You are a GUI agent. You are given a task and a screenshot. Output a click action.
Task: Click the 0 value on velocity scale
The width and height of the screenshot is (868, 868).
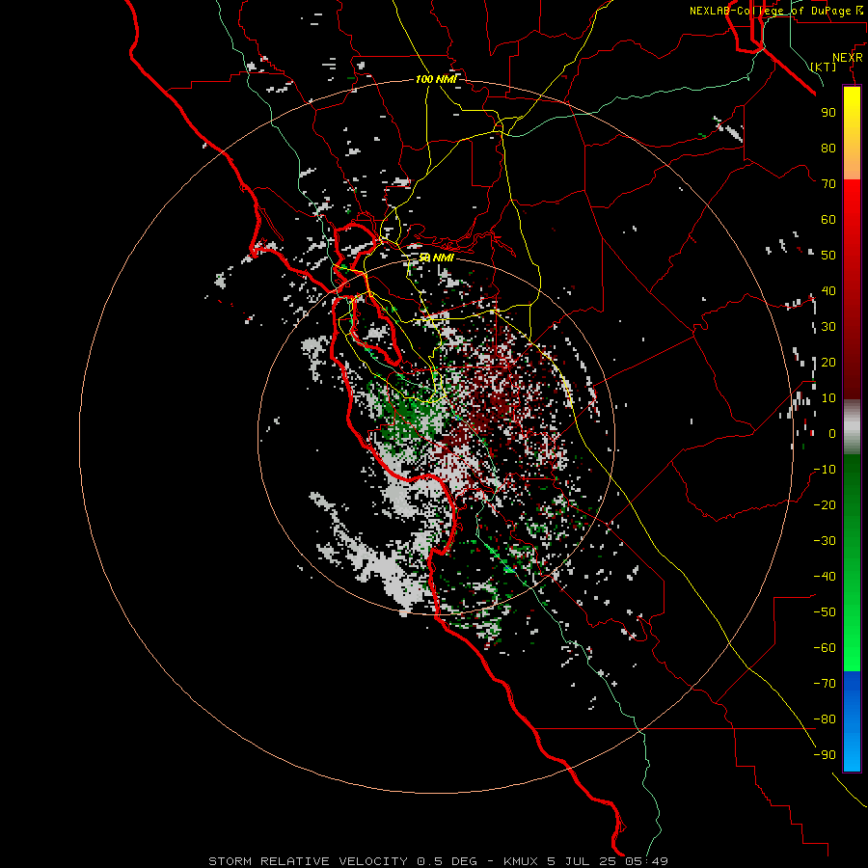832,433
